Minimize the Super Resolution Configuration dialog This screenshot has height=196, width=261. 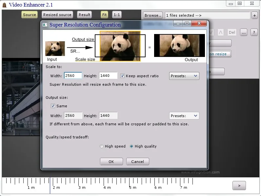tap(178, 24)
